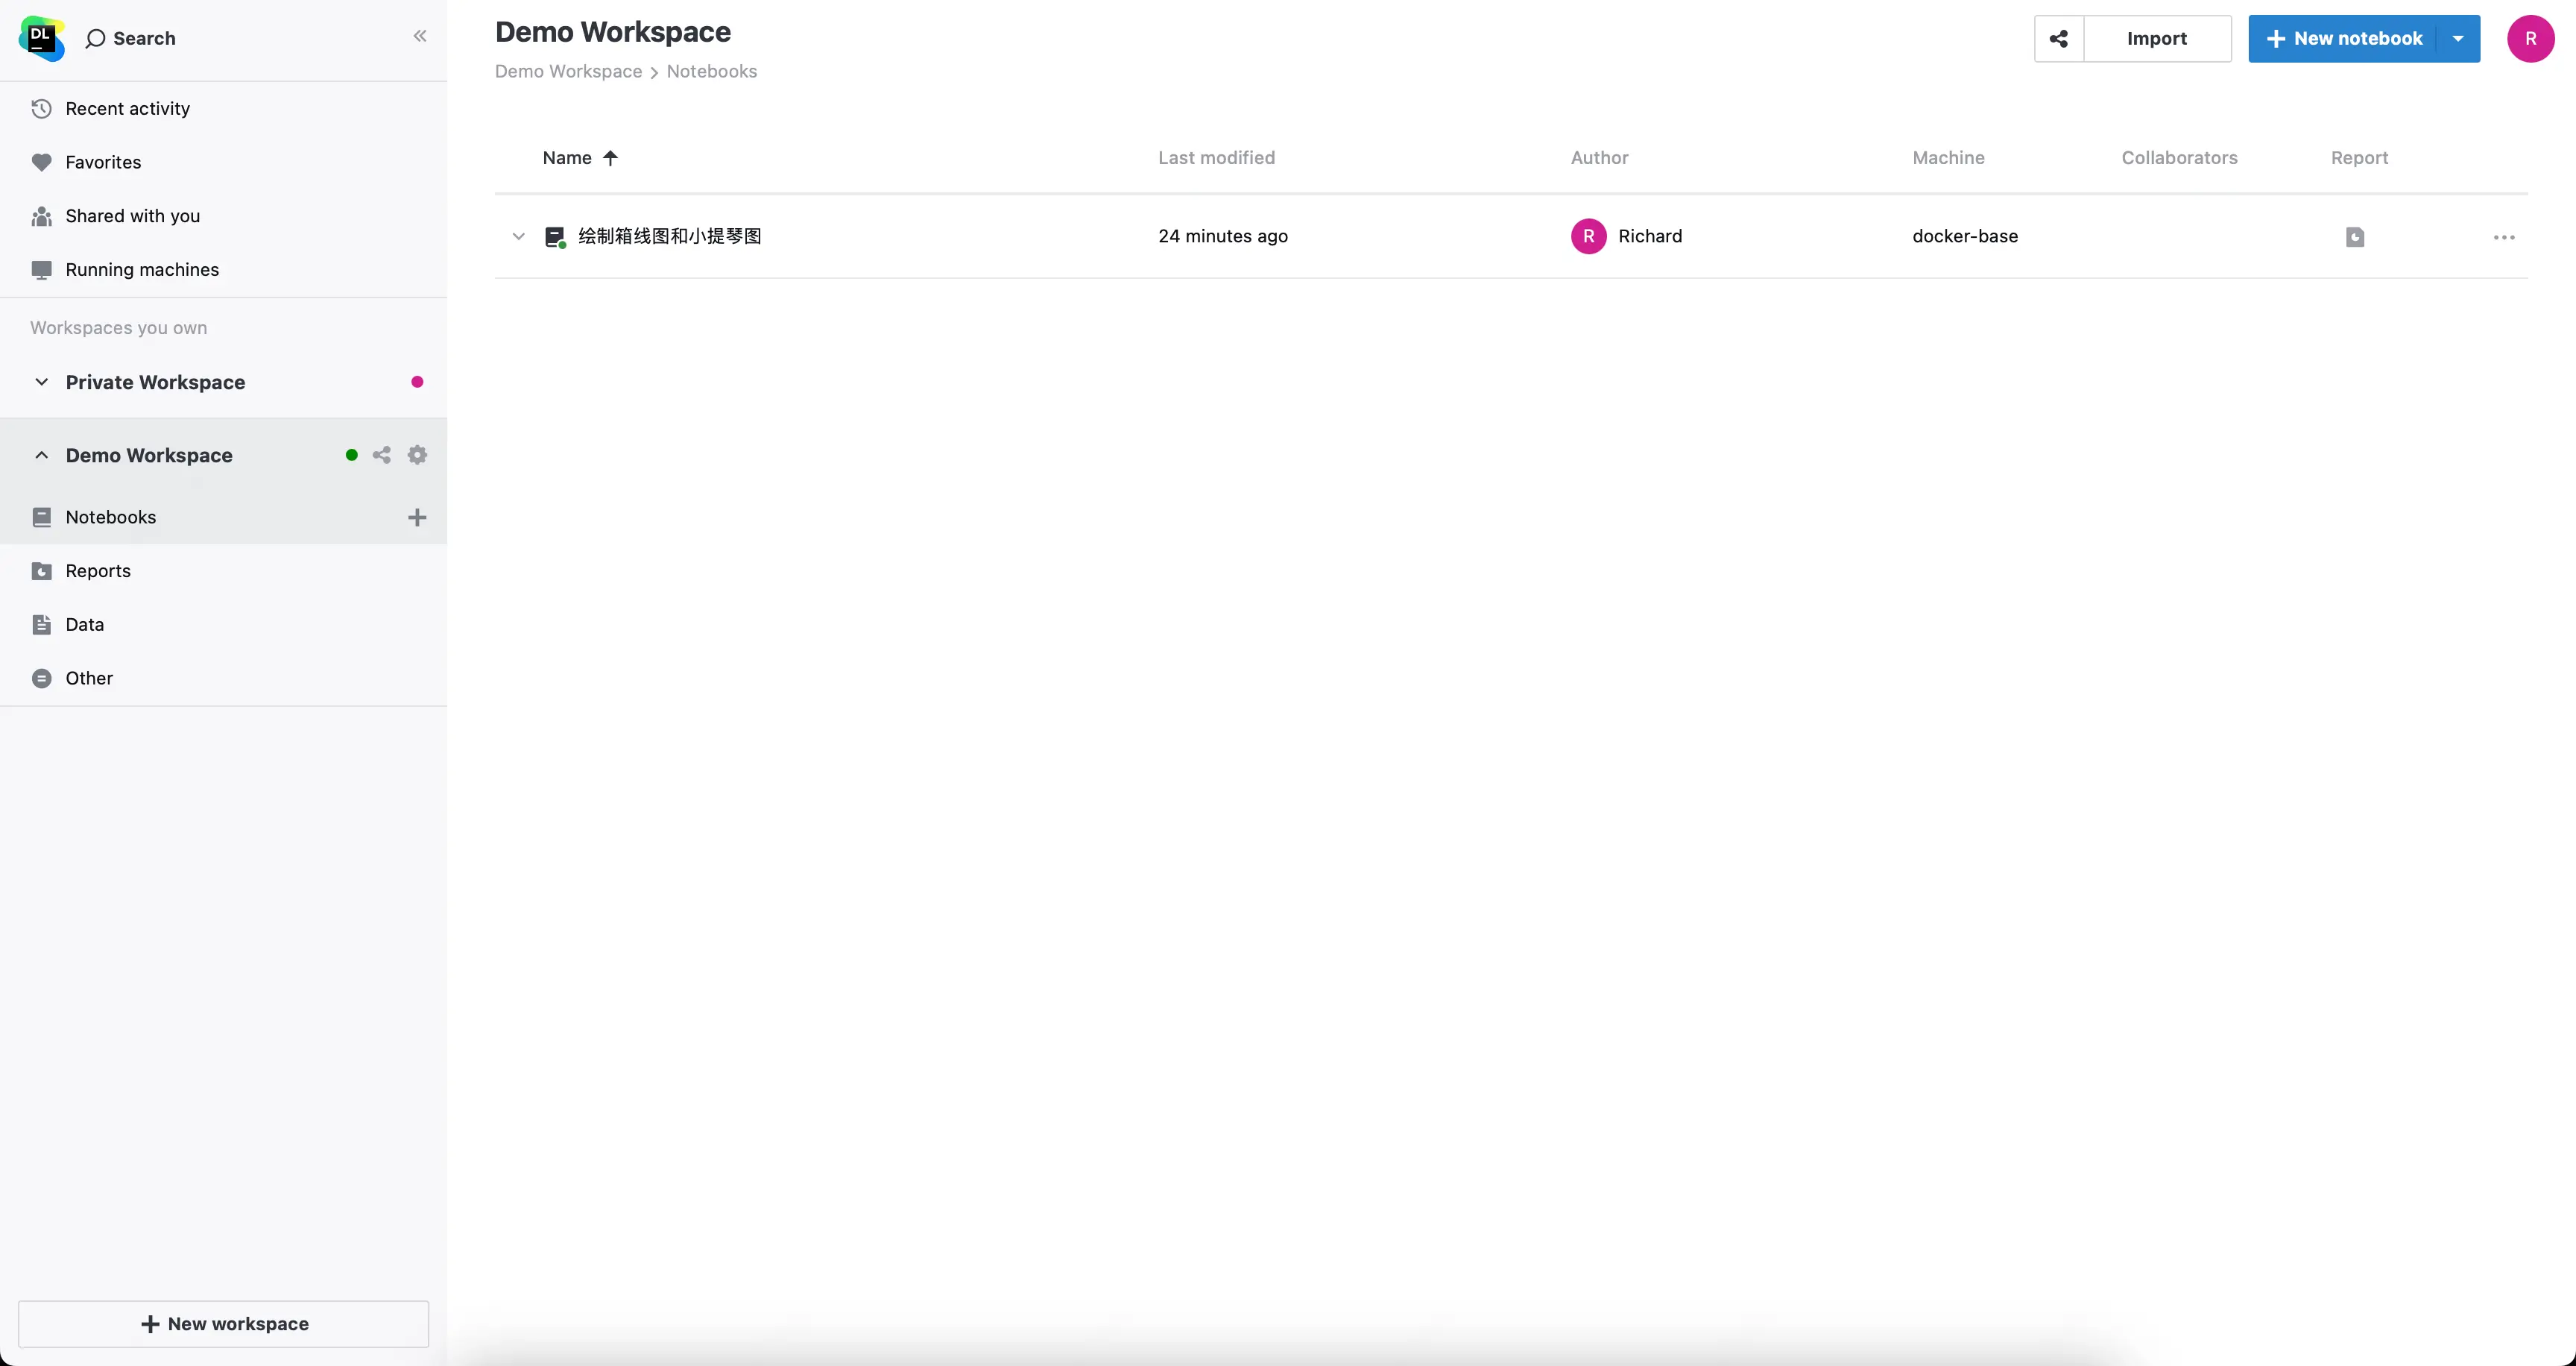Add new notebook via sidebar plus icon
This screenshot has width=2576, height=1366.
tap(417, 517)
